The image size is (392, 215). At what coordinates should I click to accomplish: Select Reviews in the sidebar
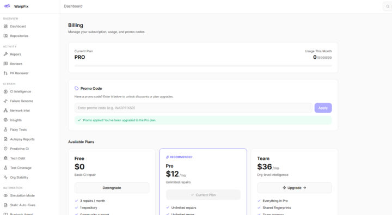[16, 64]
